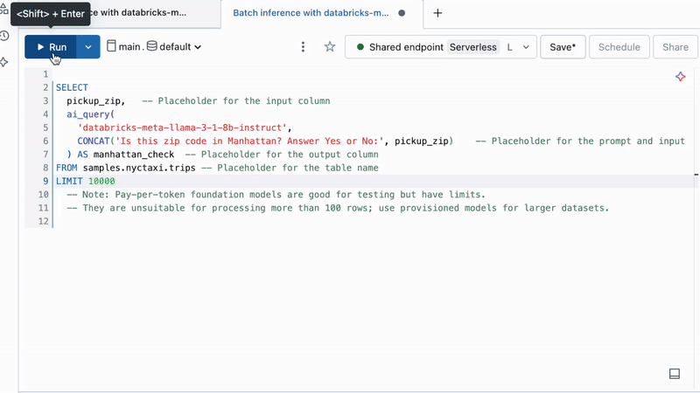
Task: Save the query with Save* button
Action: (x=562, y=47)
